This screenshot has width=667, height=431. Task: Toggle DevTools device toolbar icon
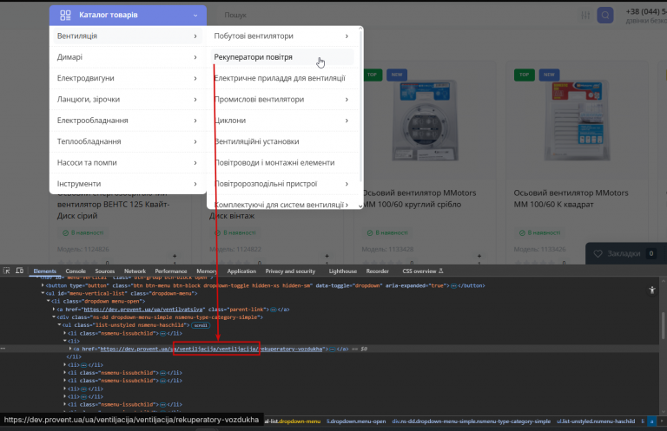coord(20,271)
